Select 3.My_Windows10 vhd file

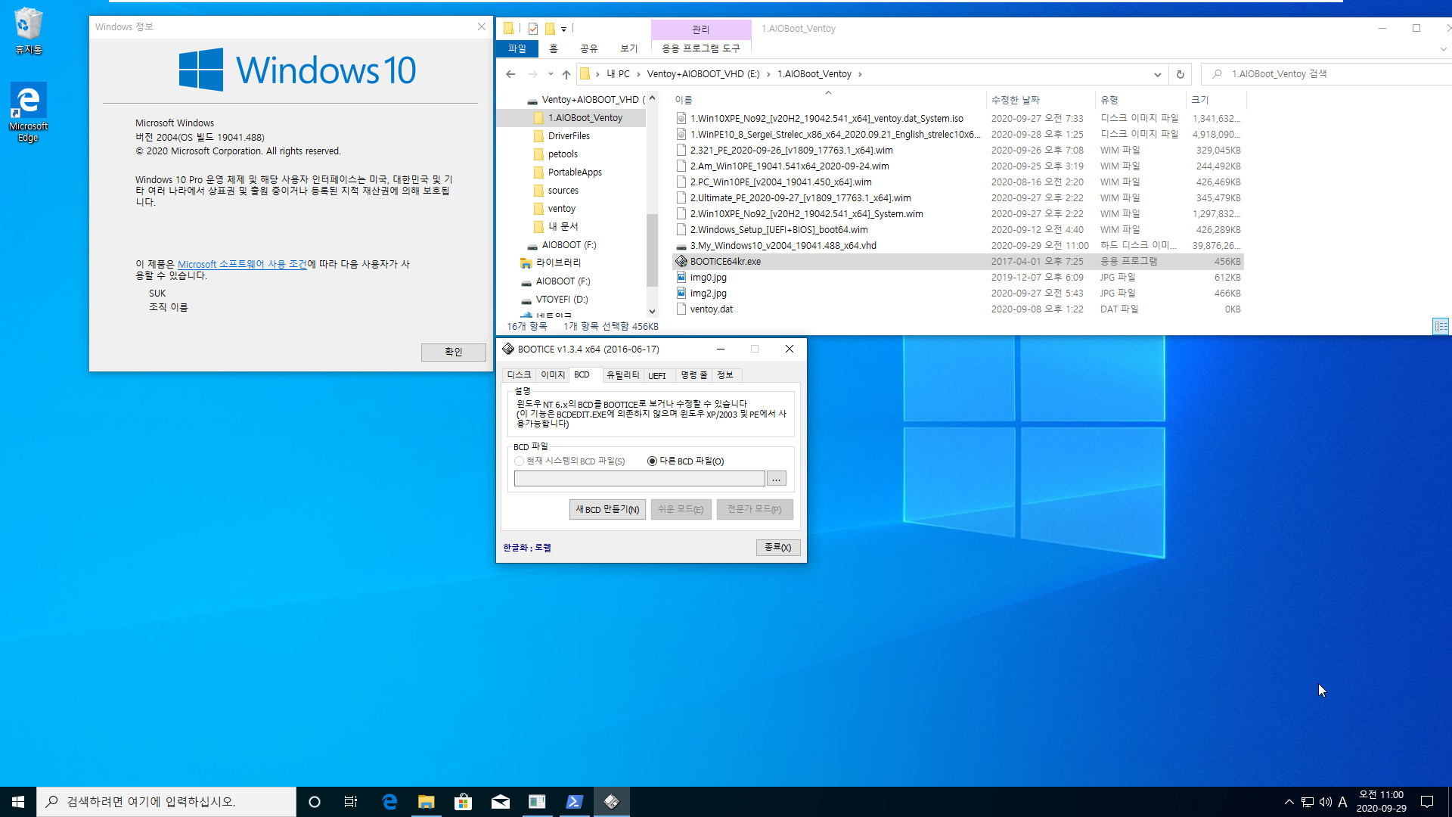click(x=783, y=246)
